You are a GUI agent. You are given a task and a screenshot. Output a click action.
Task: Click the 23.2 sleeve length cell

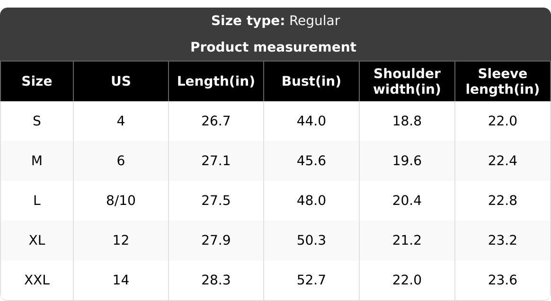point(502,240)
